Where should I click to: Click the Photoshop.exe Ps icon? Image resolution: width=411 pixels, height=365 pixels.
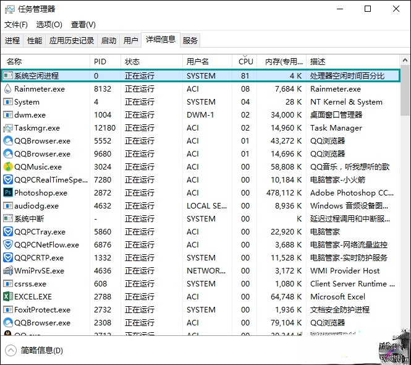point(8,192)
